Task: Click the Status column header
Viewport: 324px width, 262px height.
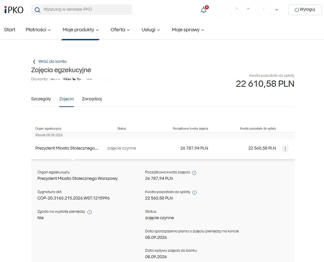Action: coord(122,129)
